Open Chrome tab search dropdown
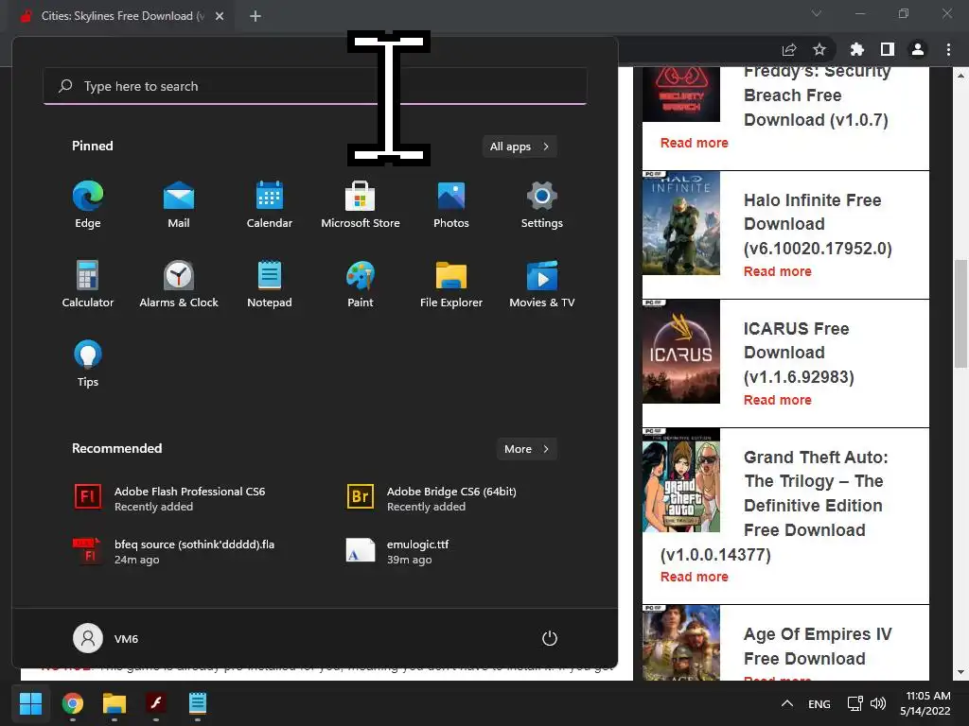Screen dimensions: 969x726 coord(817,13)
